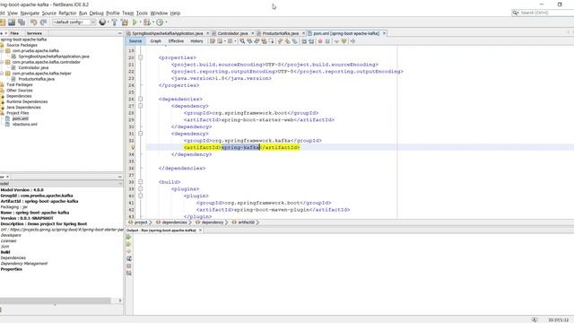The width and height of the screenshot is (574, 323).
Task: Click the Save All toolbar icon
Action: [x=22, y=22]
